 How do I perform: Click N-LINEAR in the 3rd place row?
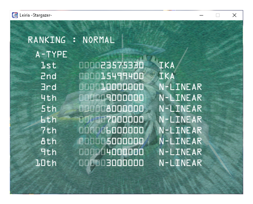[180, 87]
